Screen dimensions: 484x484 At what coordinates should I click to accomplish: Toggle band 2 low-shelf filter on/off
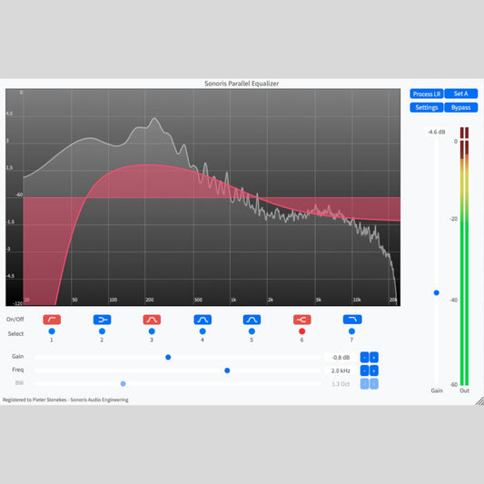coord(103,320)
